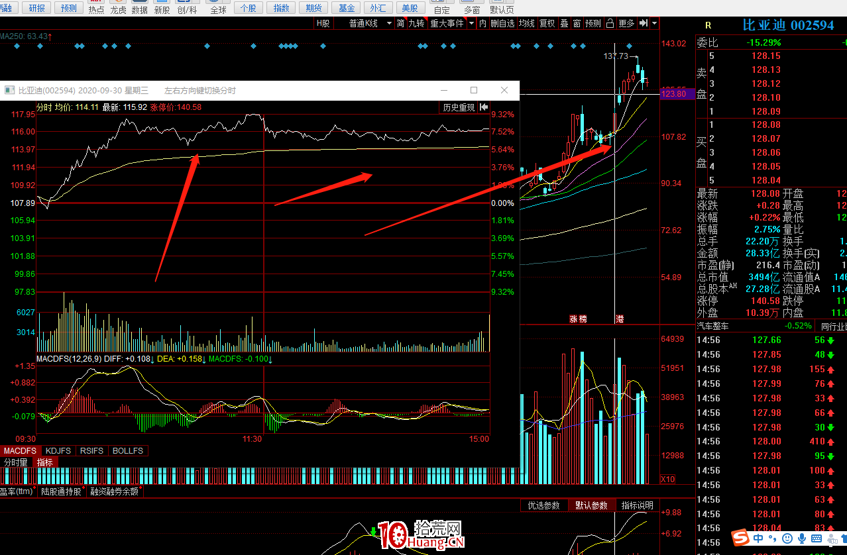Open the IME emoji smiley icon
Image resolution: width=847 pixels, height=555 pixels.
pyautogui.click(x=786, y=538)
